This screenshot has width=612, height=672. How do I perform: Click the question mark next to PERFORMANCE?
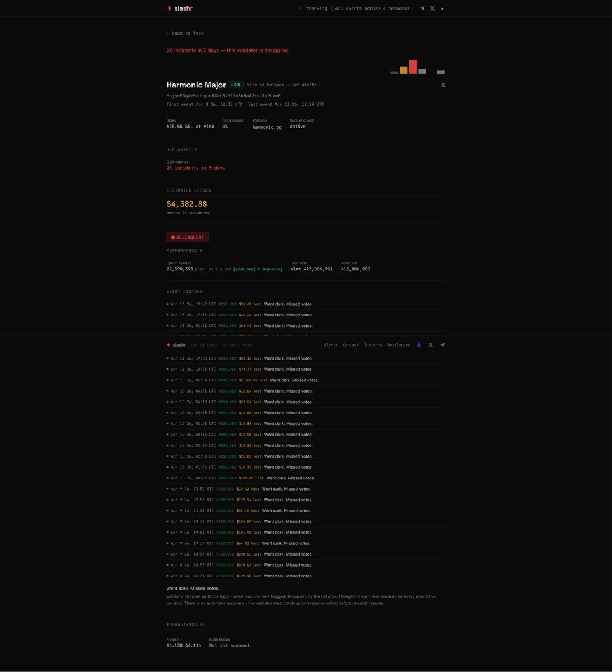click(201, 251)
